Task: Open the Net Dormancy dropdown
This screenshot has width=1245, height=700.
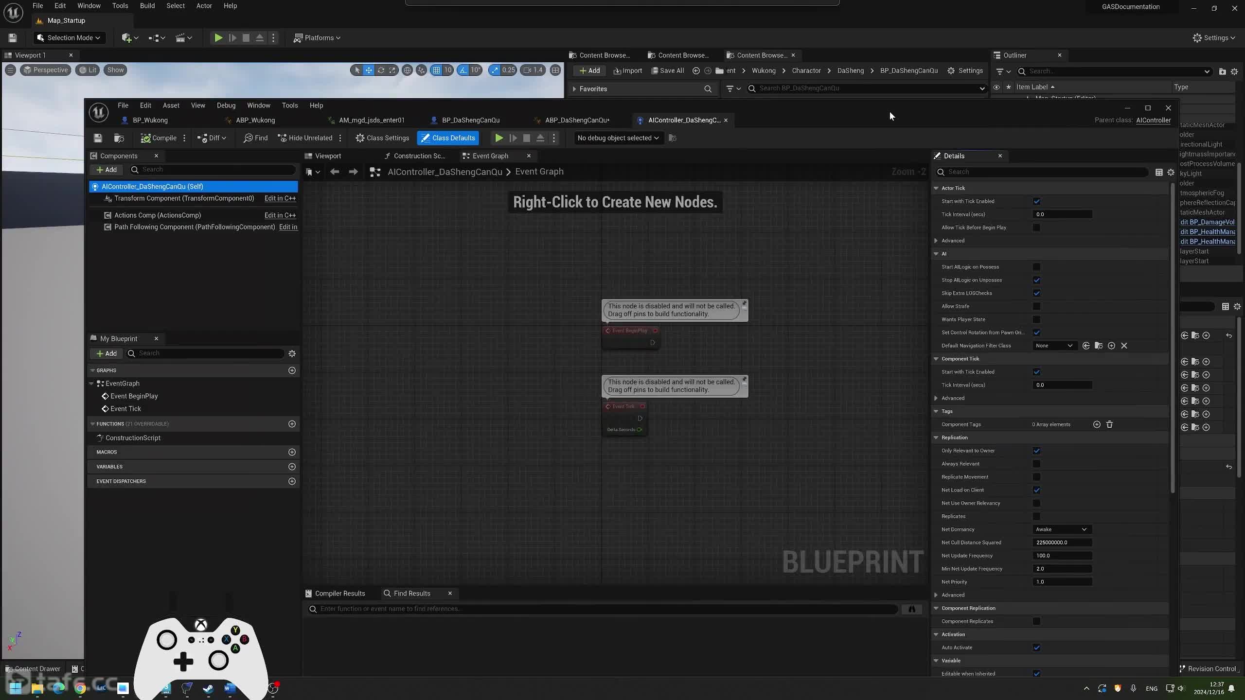Action: click(x=1062, y=529)
